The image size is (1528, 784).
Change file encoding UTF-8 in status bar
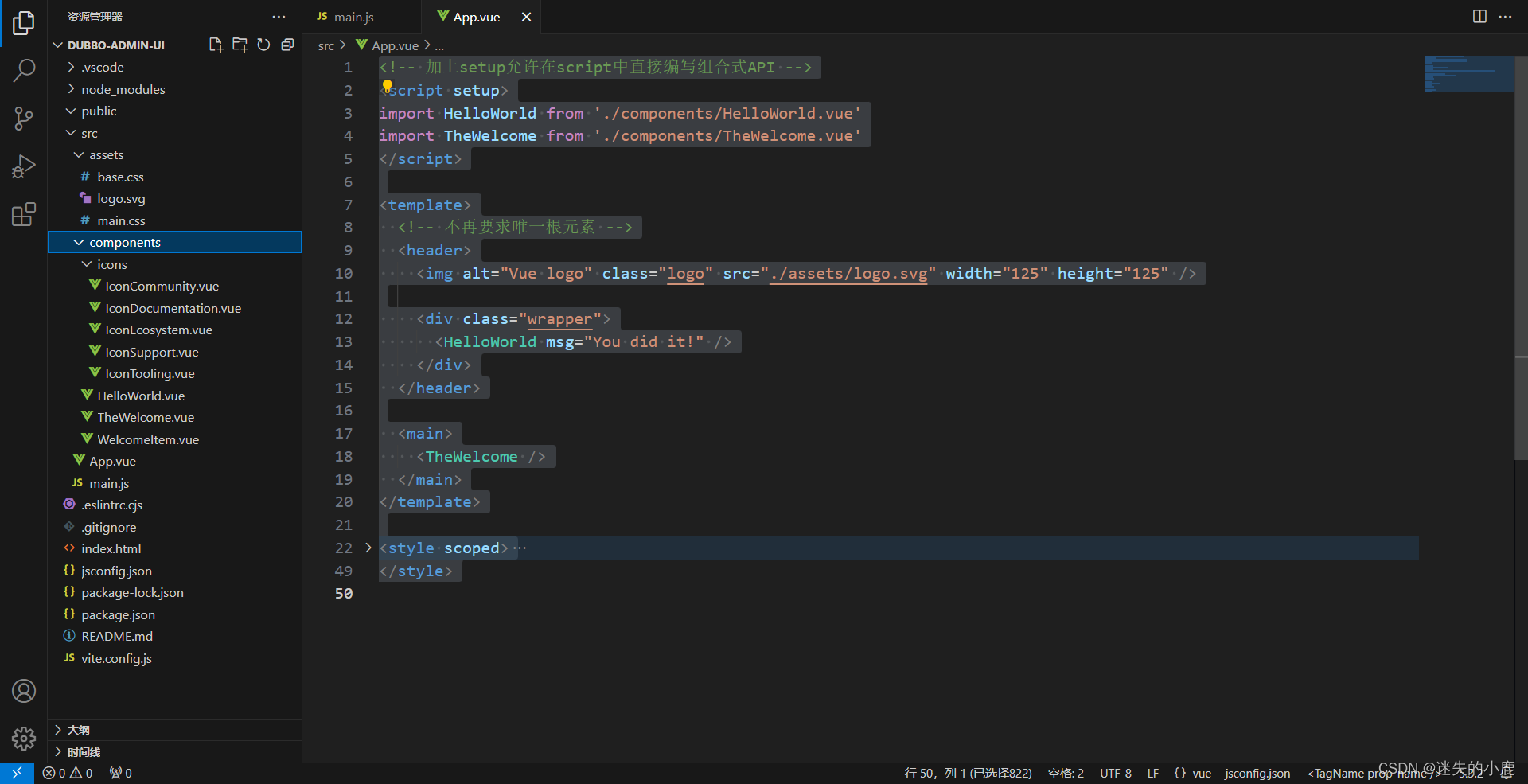pyautogui.click(x=1116, y=773)
